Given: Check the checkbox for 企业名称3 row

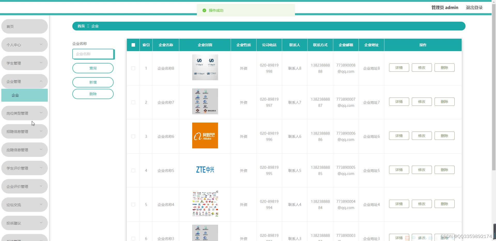Looking at the screenshot, I should click(x=133, y=239).
